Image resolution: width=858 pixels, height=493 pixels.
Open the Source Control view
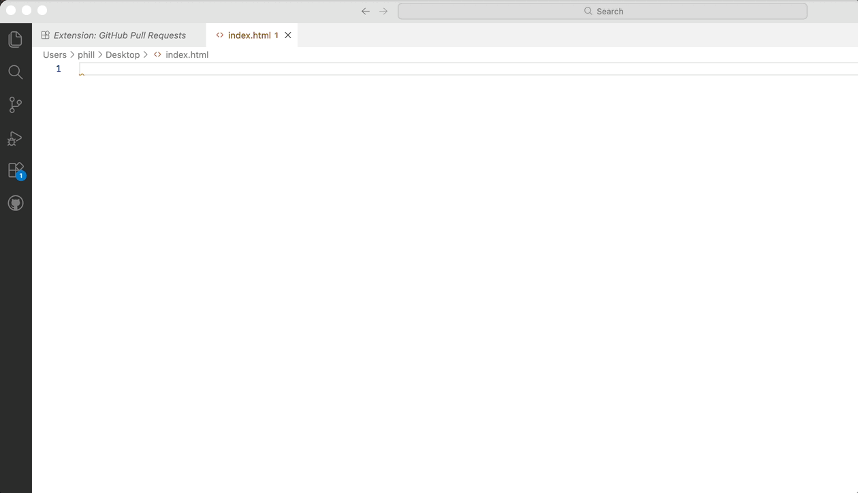(16, 104)
